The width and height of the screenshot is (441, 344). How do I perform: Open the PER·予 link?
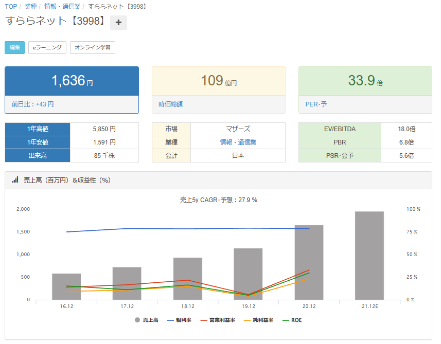click(x=316, y=104)
